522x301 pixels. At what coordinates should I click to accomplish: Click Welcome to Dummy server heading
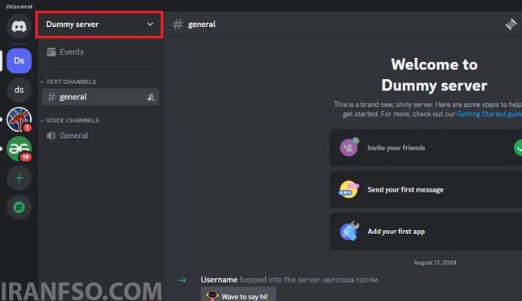tap(434, 75)
